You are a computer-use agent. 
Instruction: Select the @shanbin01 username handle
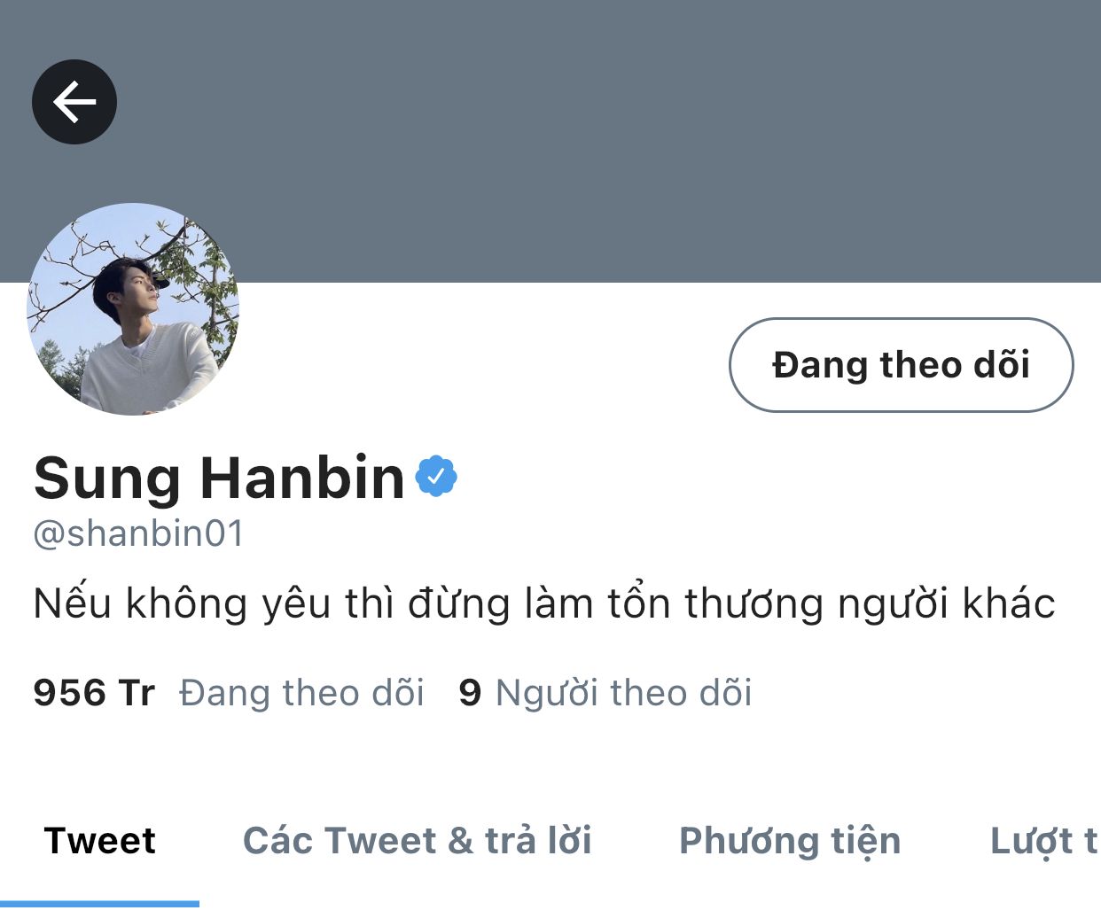(138, 533)
